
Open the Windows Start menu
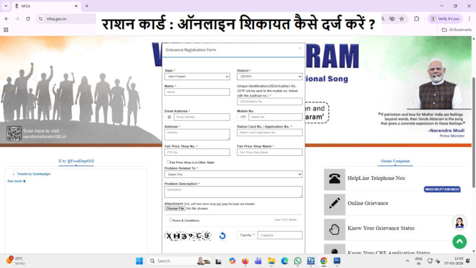coord(139,261)
